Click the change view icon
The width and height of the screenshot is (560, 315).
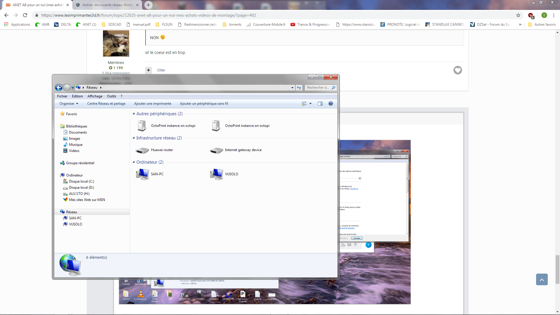click(x=304, y=104)
